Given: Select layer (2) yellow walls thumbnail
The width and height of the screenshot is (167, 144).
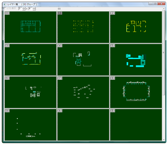Looking at the screenshot, I should point(136,27).
